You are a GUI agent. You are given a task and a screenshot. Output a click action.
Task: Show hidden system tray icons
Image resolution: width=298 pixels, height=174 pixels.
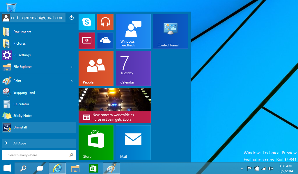click(x=242, y=168)
